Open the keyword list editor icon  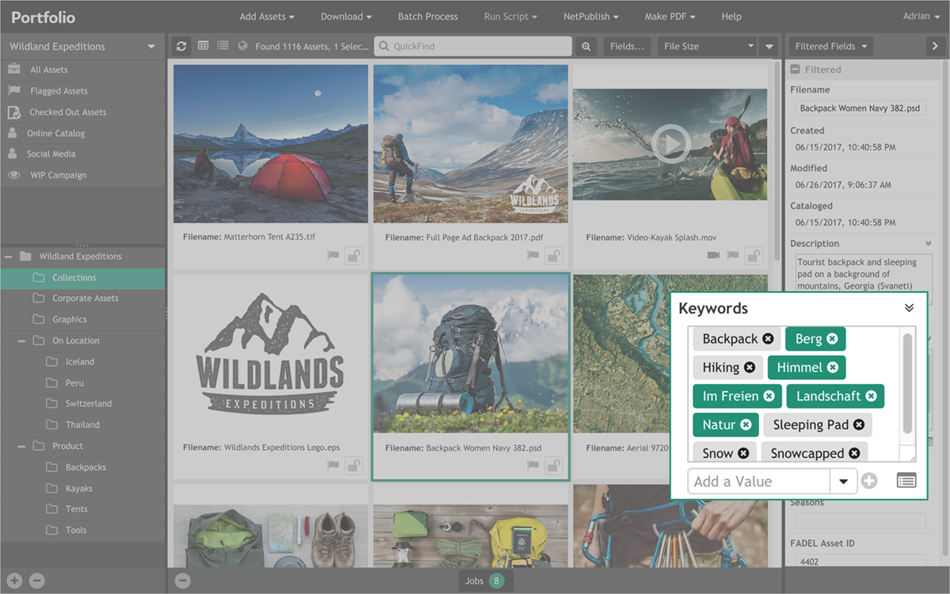point(906,481)
